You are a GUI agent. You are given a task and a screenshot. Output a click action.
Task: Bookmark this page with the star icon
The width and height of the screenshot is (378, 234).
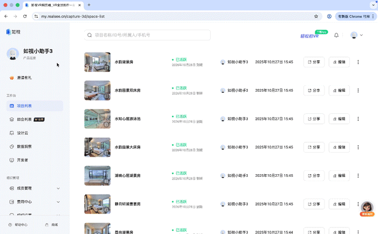pos(316,16)
